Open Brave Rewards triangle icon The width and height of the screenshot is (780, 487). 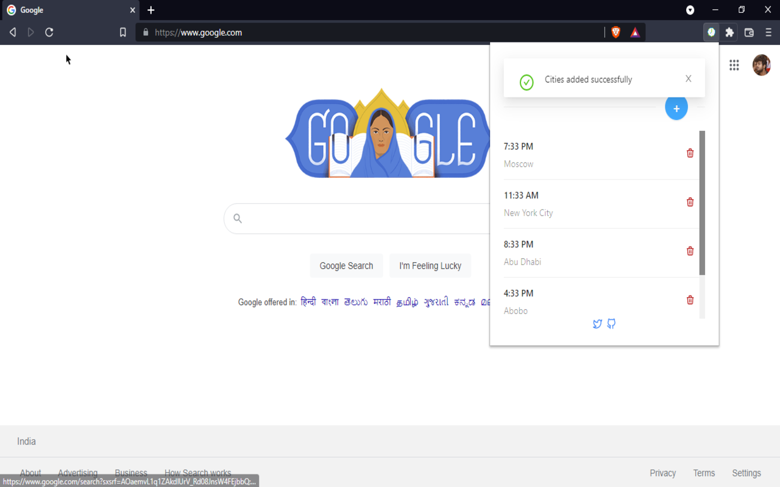pyautogui.click(x=635, y=32)
